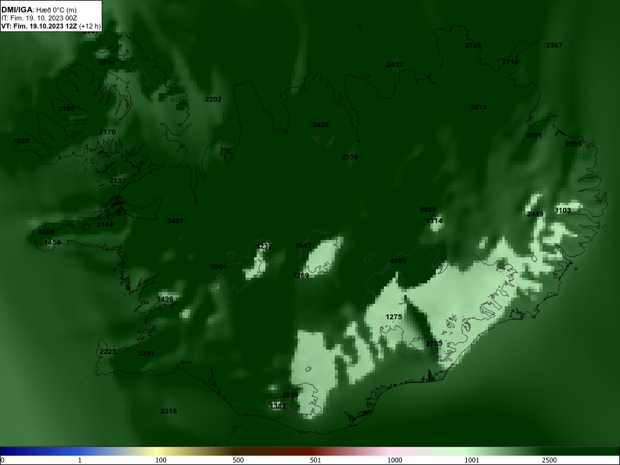
Task: Select the 3218 height value on the map
Action: (107, 63)
